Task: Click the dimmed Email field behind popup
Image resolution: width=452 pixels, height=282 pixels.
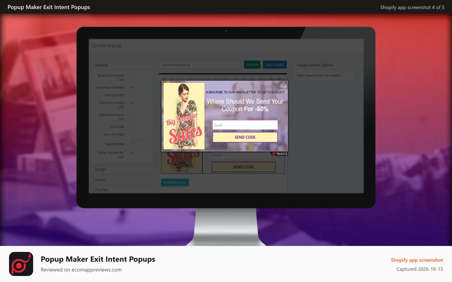Action: pos(243,155)
